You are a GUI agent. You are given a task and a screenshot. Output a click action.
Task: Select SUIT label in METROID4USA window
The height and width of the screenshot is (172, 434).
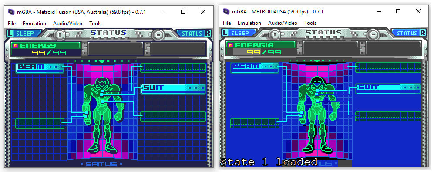pos(368,88)
